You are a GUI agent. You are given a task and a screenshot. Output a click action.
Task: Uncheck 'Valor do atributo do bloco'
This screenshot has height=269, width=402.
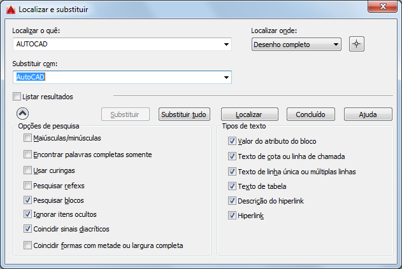pyautogui.click(x=232, y=141)
